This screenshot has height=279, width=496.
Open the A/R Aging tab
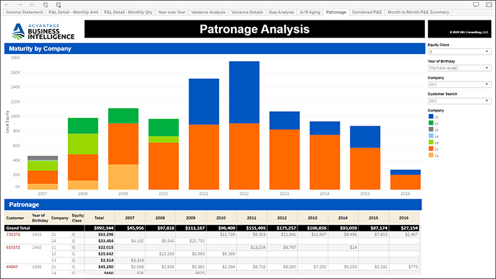tap(310, 13)
